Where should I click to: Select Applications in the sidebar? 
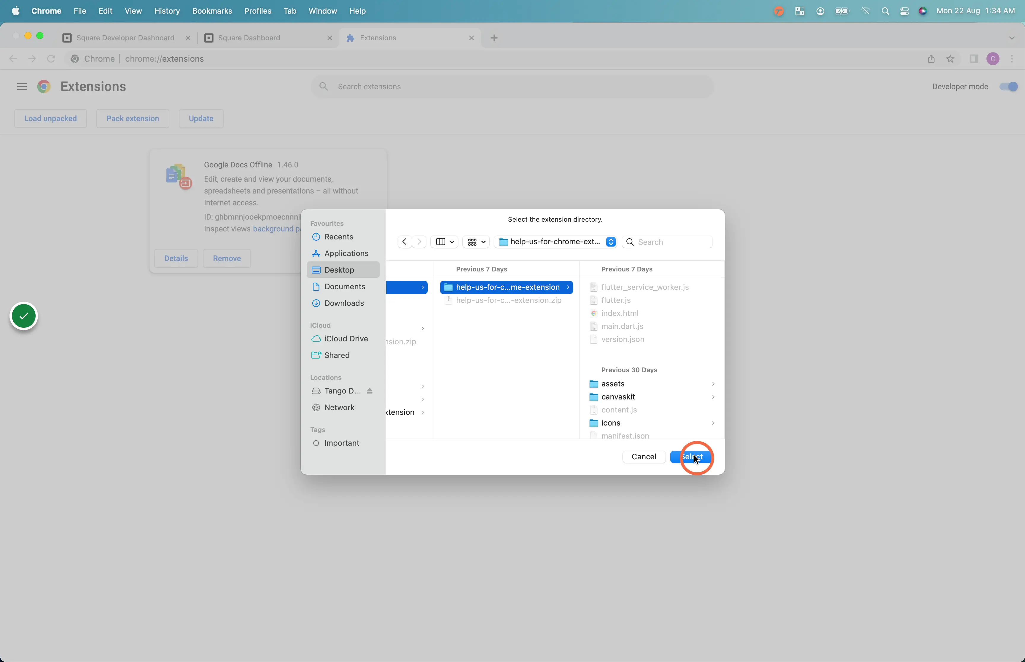(x=343, y=254)
